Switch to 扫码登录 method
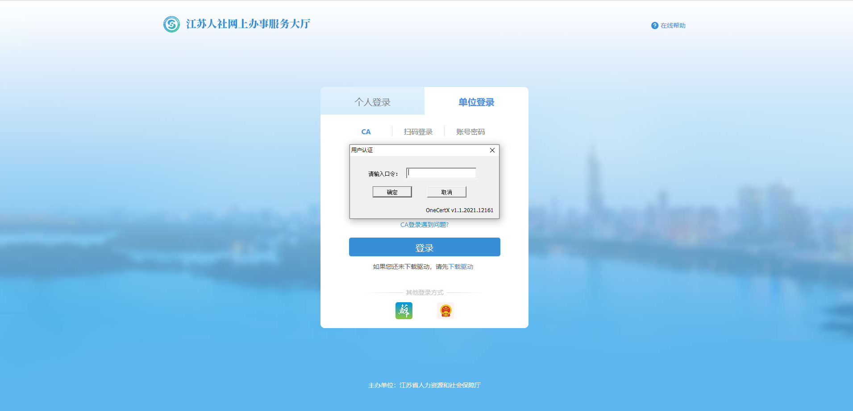Viewport: 853px width, 411px height. [418, 132]
